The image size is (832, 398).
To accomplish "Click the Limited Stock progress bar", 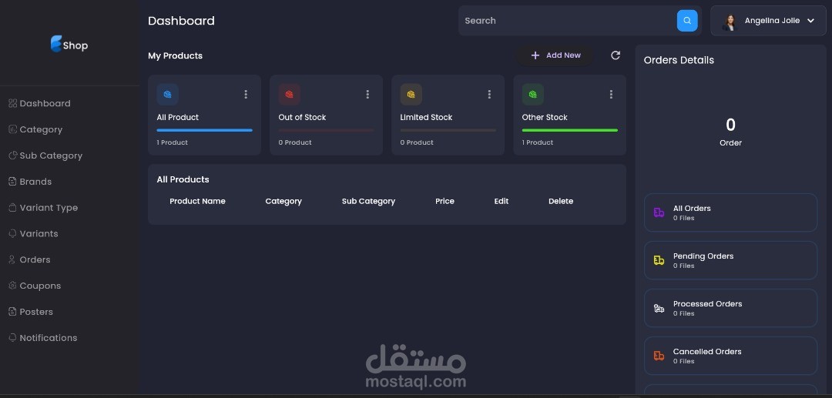I will click(448, 130).
